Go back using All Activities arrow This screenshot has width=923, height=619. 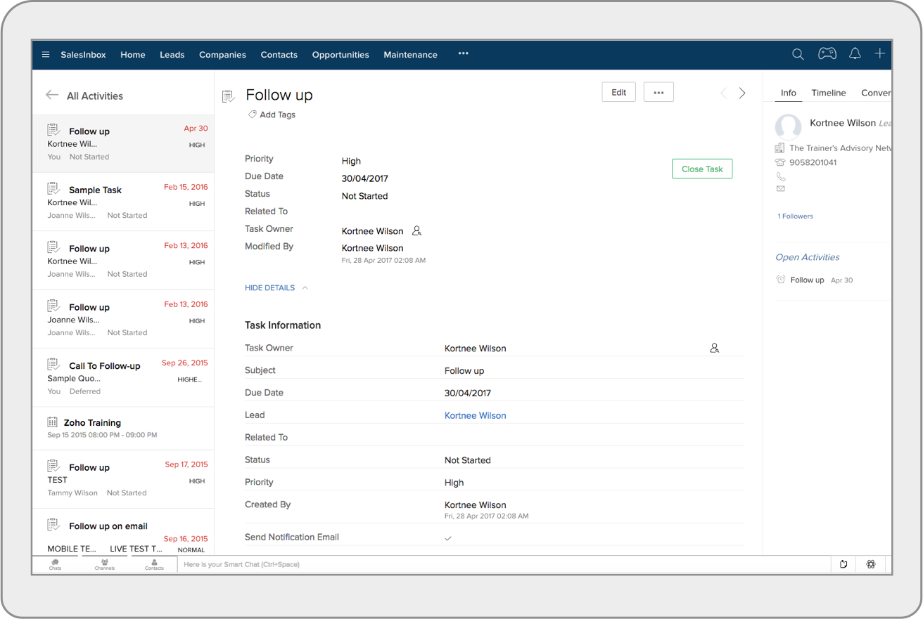click(52, 96)
